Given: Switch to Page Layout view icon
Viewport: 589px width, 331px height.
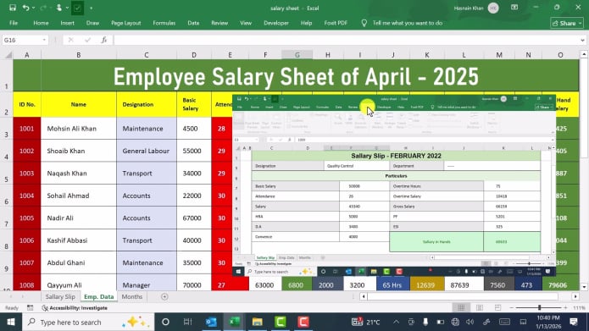Looking at the screenshot, I should [x=480, y=308].
